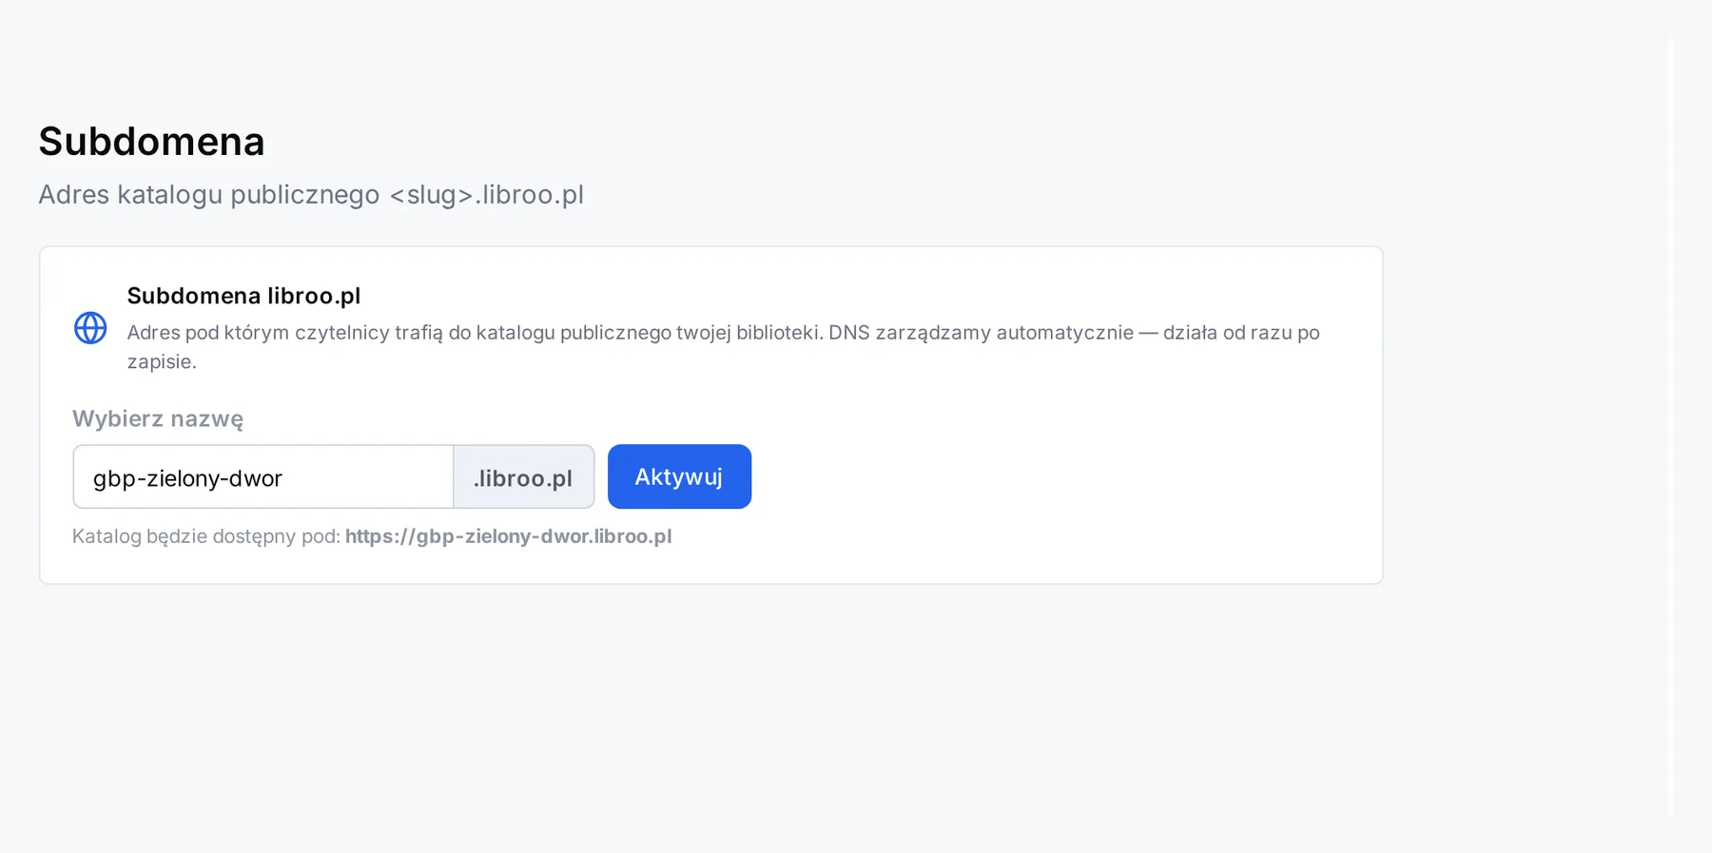
Task: Place cursor after dwor in the input
Action: point(283,477)
